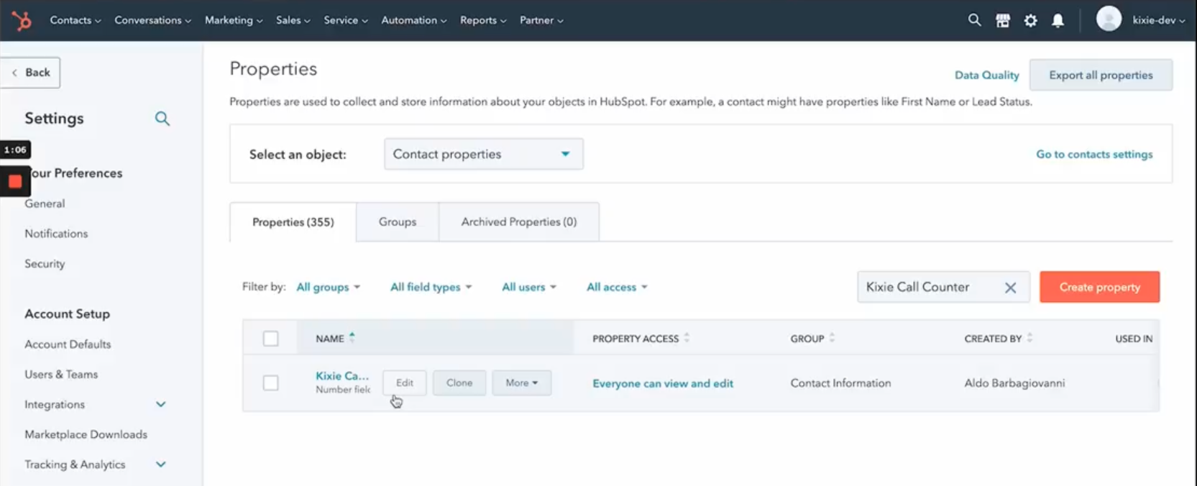Switch to the Properties (355) tab
The height and width of the screenshot is (486, 1197).
pyautogui.click(x=293, y=222)
